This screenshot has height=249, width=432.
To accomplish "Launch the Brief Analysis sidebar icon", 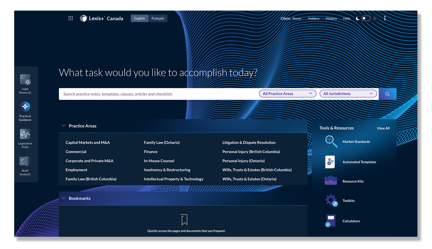I will [x=25, y=161].
